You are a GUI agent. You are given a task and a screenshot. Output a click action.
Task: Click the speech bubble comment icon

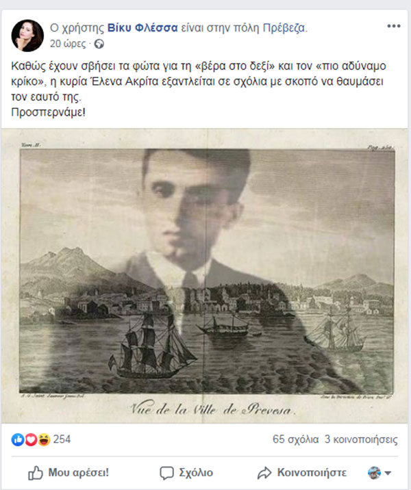coord(166,473)
